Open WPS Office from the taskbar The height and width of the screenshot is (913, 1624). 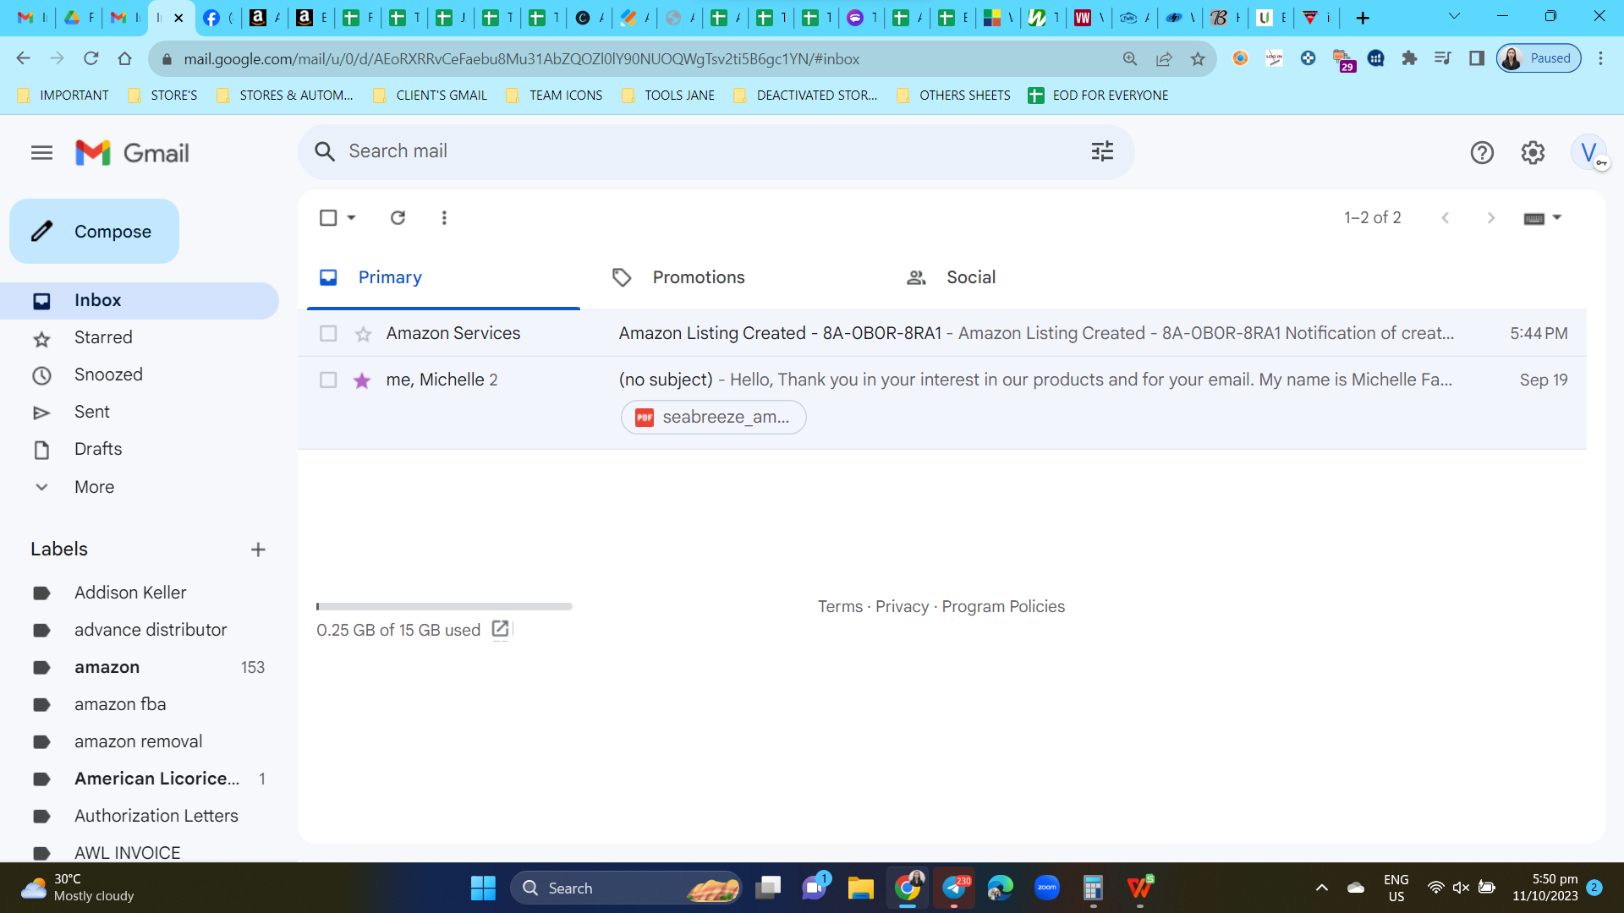pos(1140,888)
